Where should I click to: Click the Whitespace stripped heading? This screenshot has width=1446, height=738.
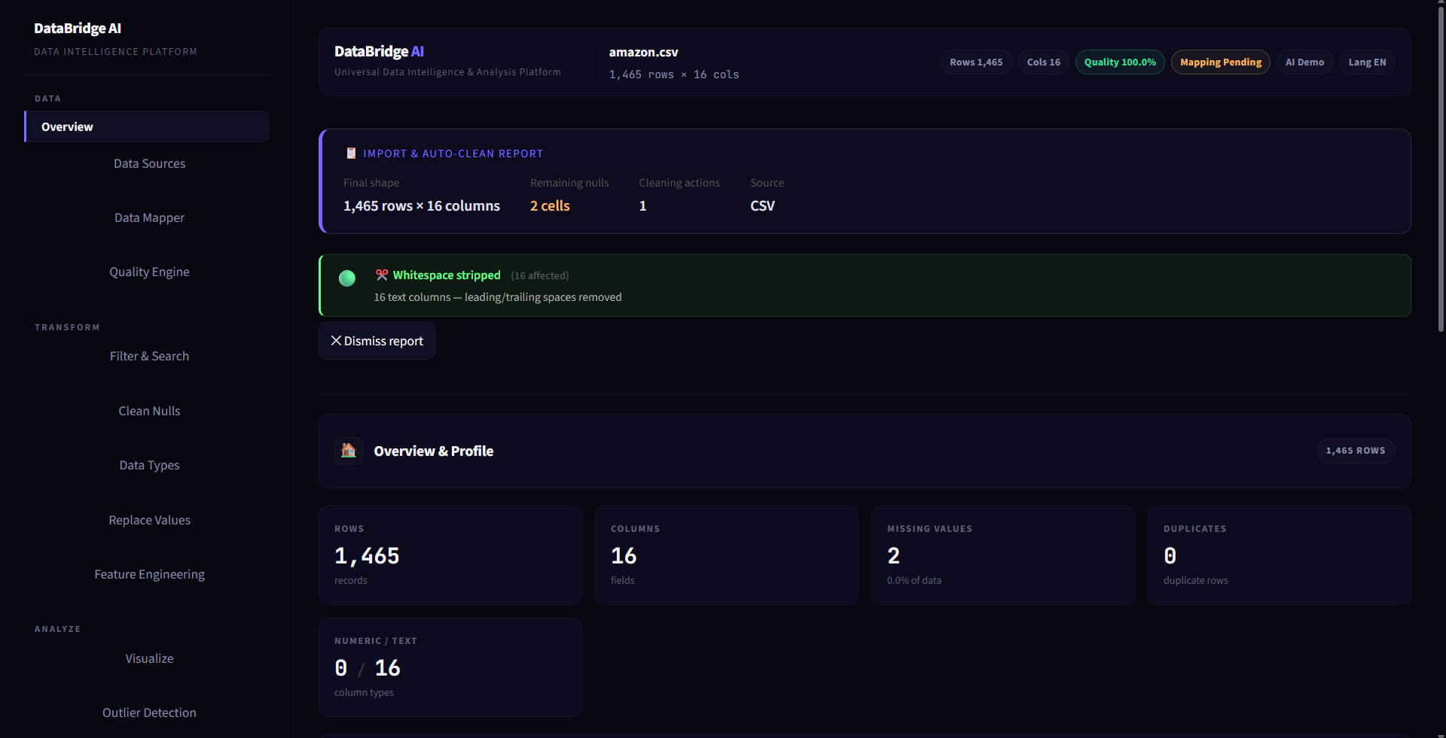point(447,275)
